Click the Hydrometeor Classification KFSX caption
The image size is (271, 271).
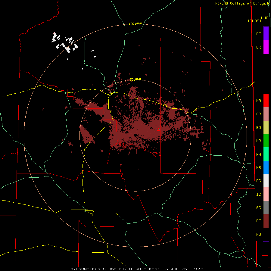(x=137, y=269)
